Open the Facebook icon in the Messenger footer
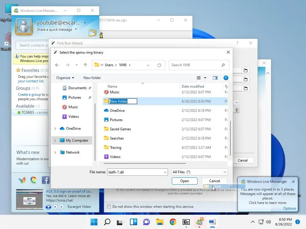 coord(46,180)
